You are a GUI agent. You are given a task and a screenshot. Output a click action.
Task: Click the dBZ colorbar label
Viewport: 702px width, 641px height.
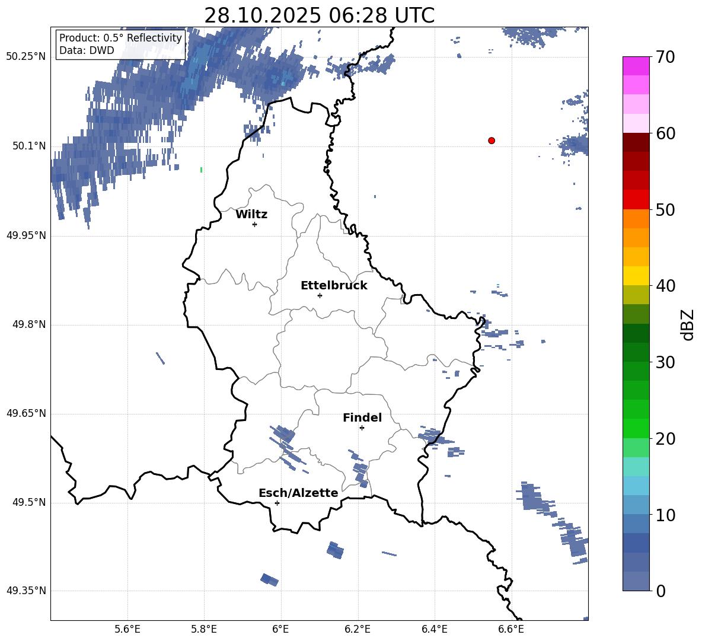coord(687,324)
